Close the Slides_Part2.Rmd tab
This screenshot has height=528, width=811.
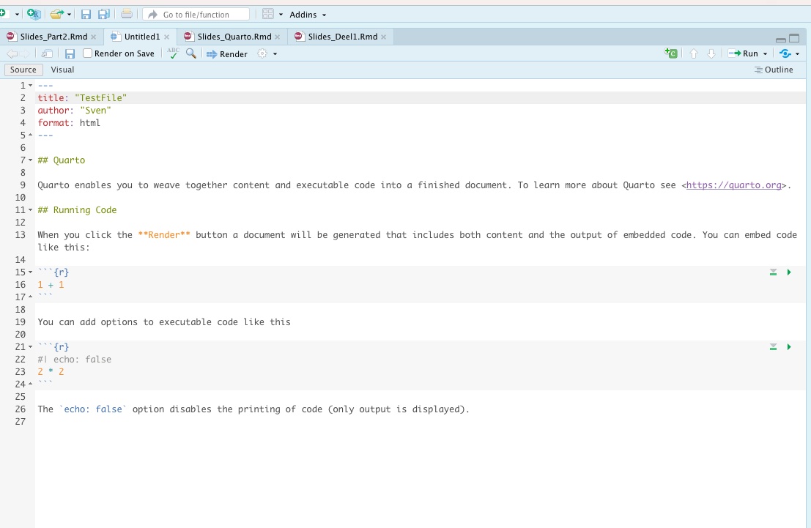point(94,37)
